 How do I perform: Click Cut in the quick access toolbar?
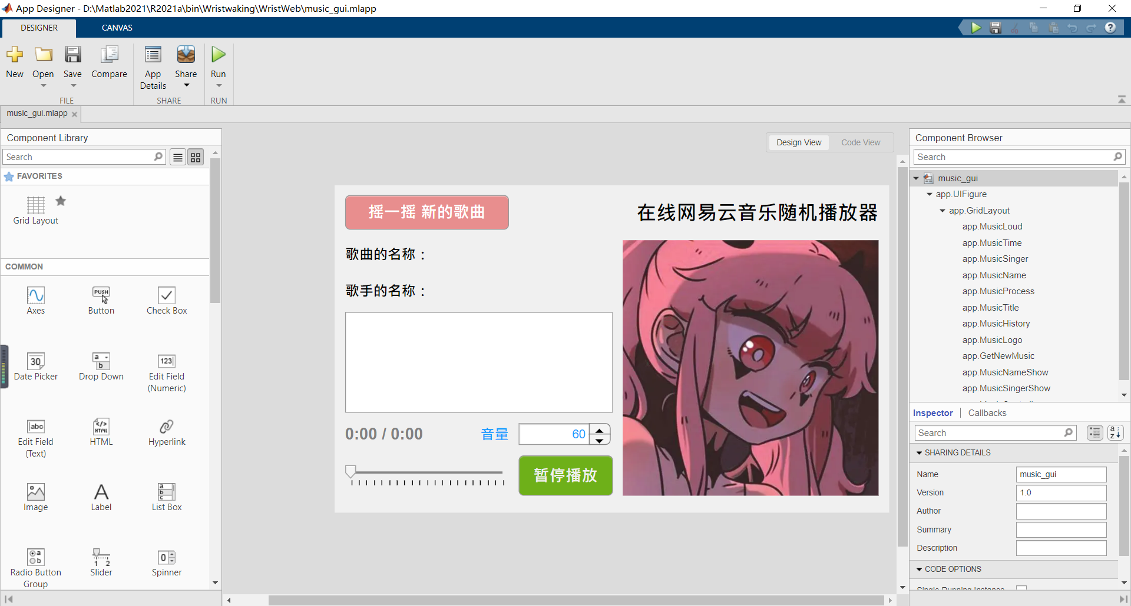click(1014, 28)
